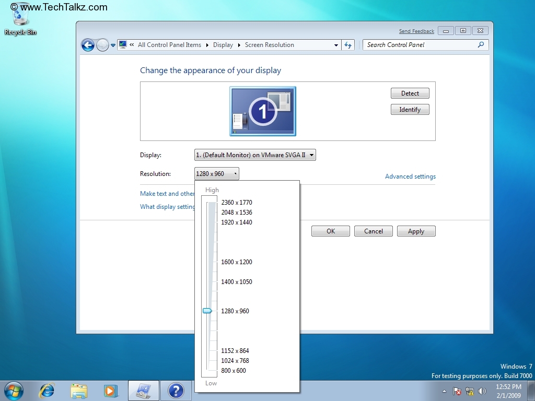Expand arrow after Display breadcrumb
Screen dimensions: 535x401
(x=239, y=45)
